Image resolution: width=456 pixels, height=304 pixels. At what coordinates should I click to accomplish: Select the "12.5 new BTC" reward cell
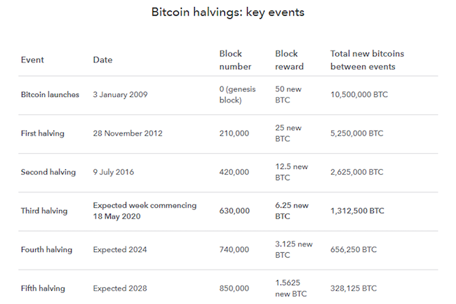(x=290, y=171)
